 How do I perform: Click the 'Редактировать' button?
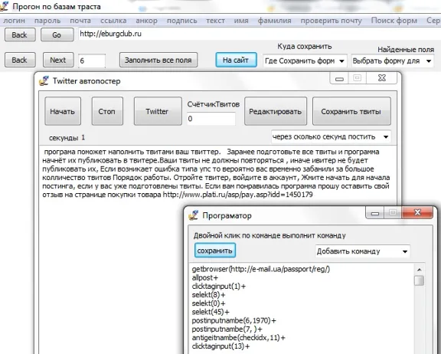point(276,111)
